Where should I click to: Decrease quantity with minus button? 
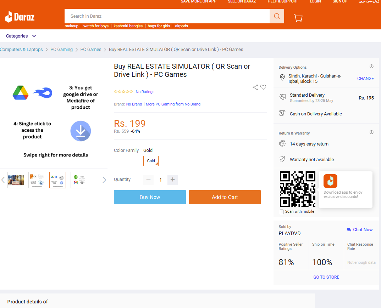149,180
